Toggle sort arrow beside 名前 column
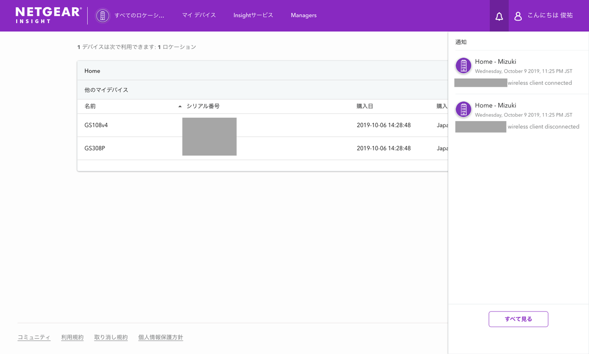589x354 pixels. 180,106
